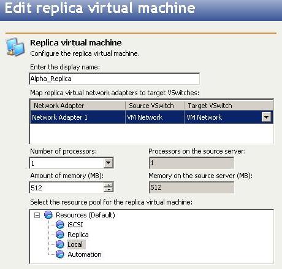Select the Replica resource pool label
This screenshot has height=269, width=282.
pyautogui.click(x=78, y=235)
